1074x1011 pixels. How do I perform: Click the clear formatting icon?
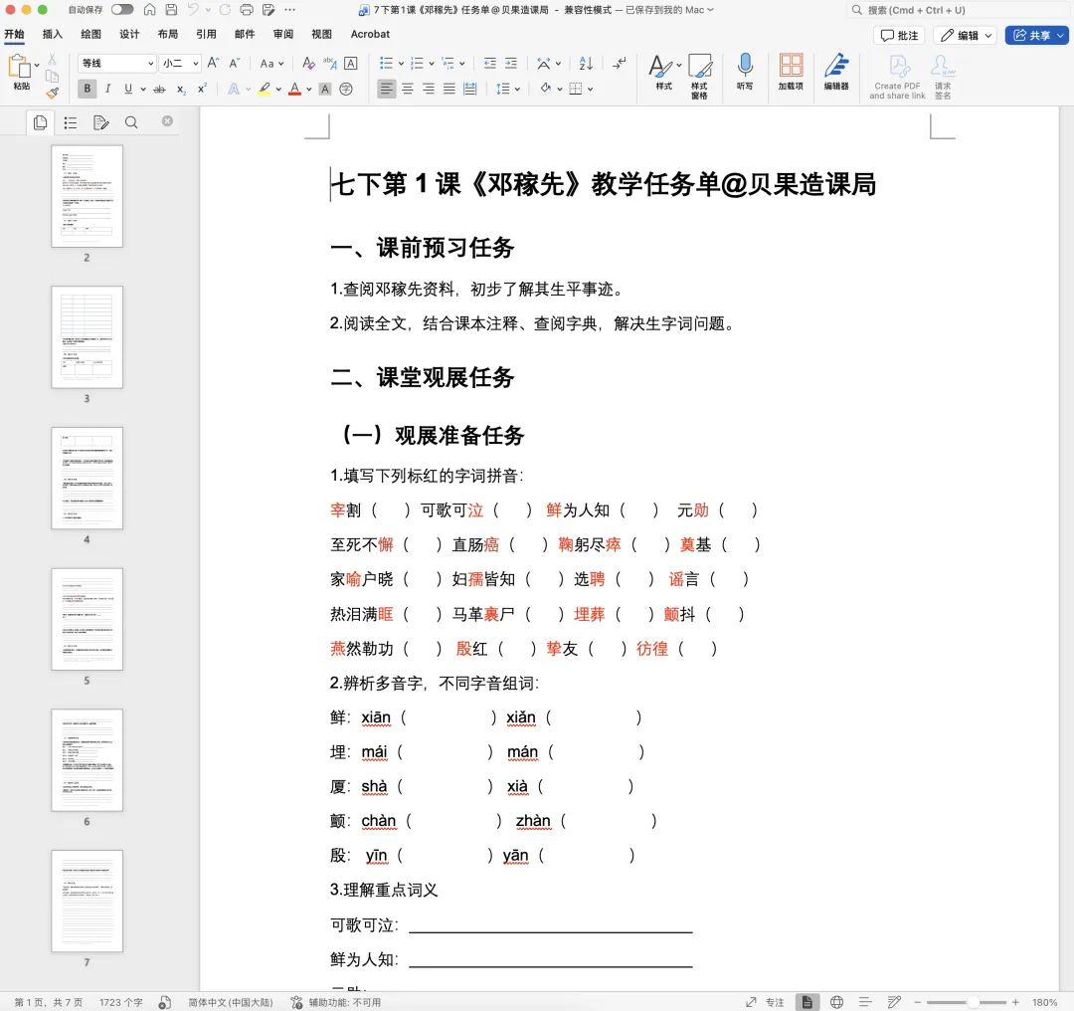[x=308, y=63]
